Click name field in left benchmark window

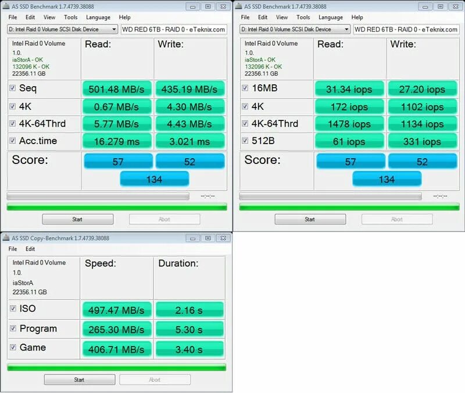click(x=174, y=30)
